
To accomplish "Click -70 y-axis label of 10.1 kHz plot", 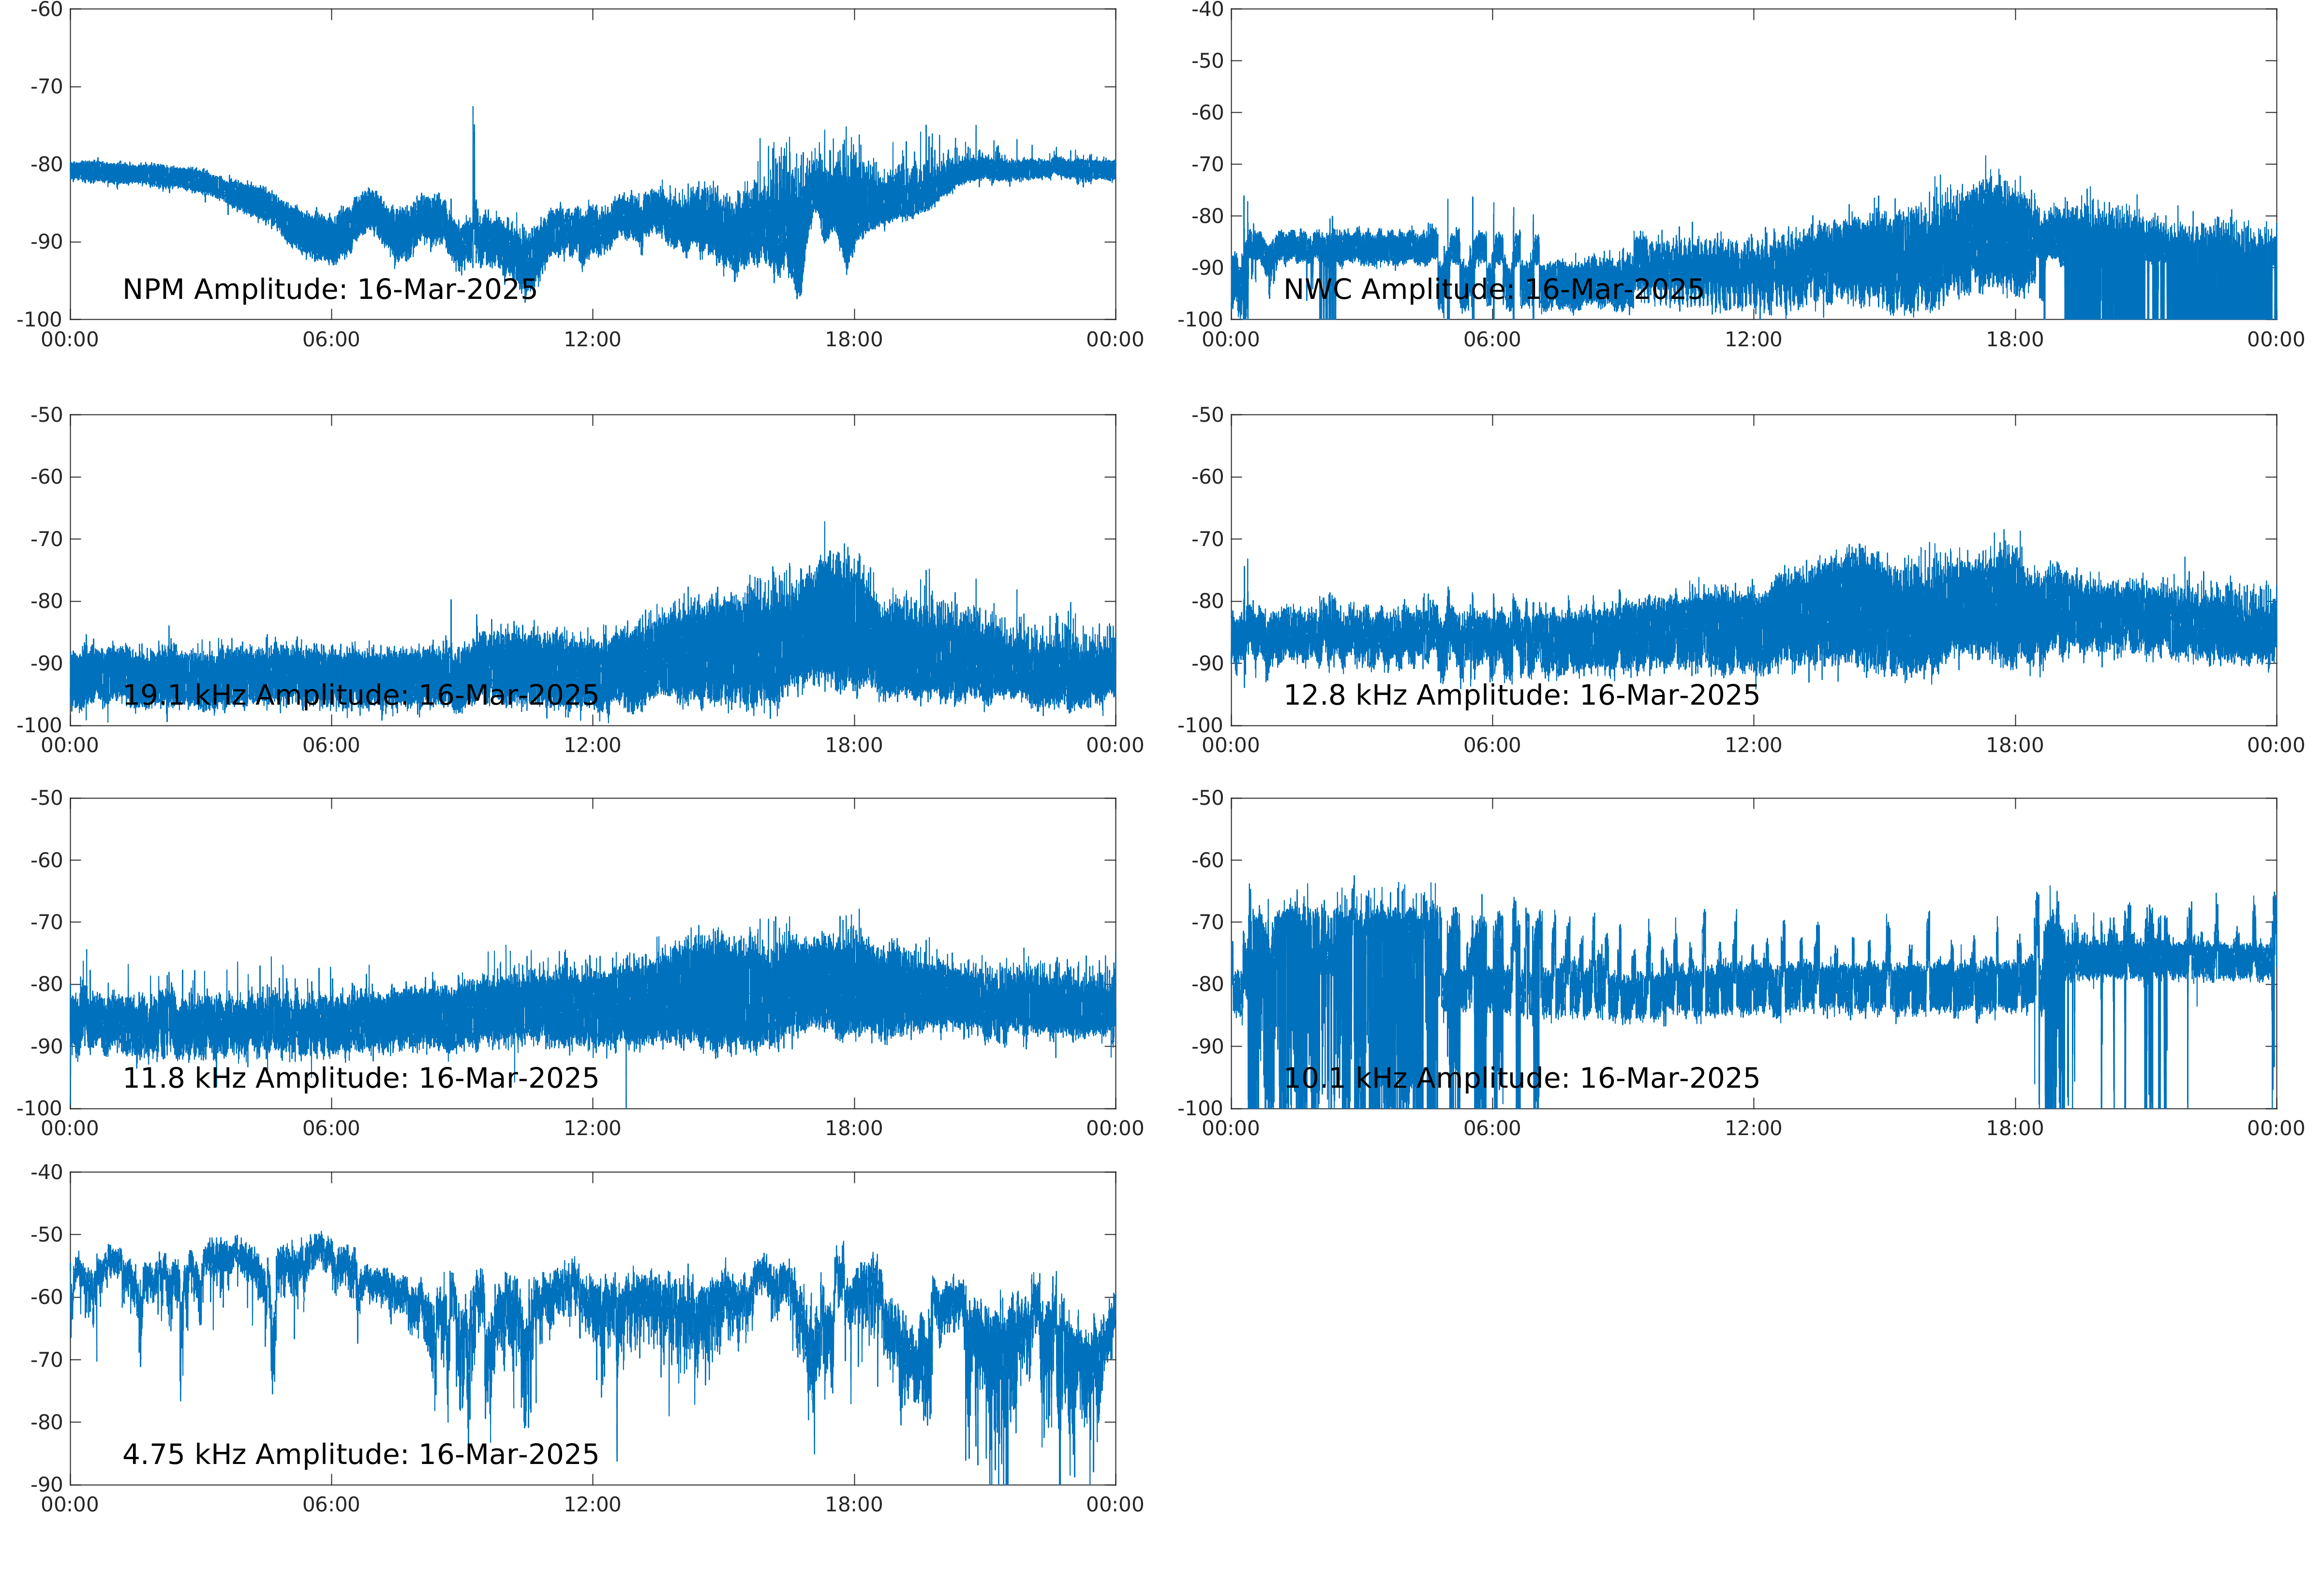I will pyautogui.click(x=1207, y=922).
